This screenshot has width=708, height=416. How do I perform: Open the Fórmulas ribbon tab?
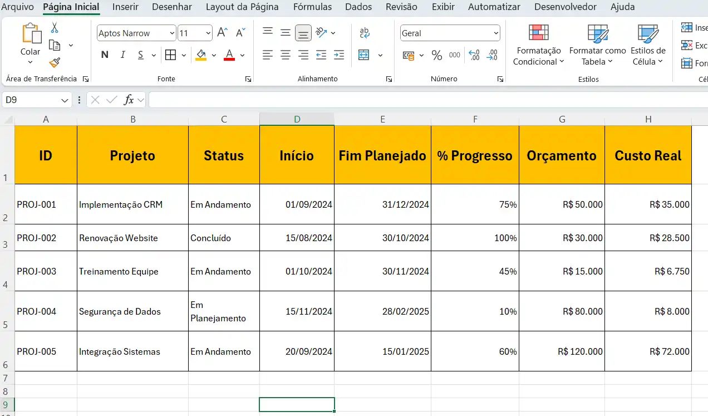point(312,7)
